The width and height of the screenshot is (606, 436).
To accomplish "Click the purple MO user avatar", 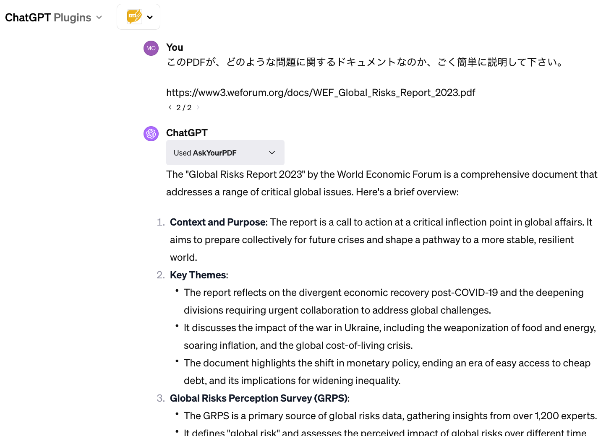I will pyautogui.click(x=151, y=48).
